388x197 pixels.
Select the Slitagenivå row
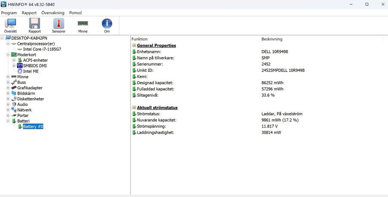[148, 95]
